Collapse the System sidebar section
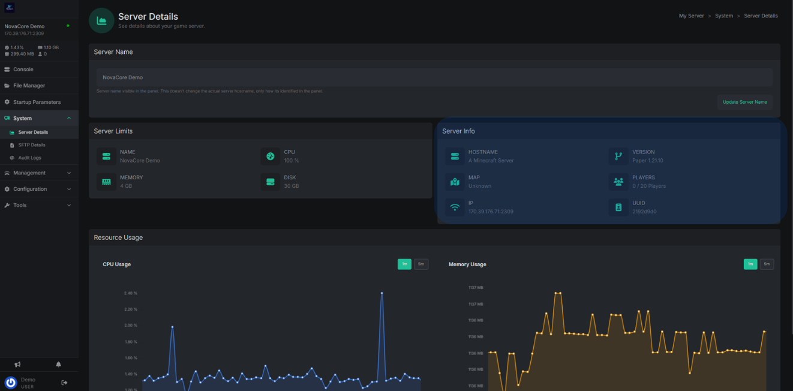This screenshot has width=793, height=391. coord(39,118)
